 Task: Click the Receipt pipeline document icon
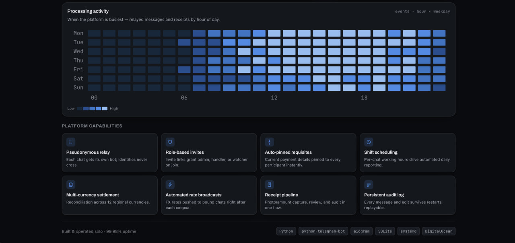coord(270,185)
